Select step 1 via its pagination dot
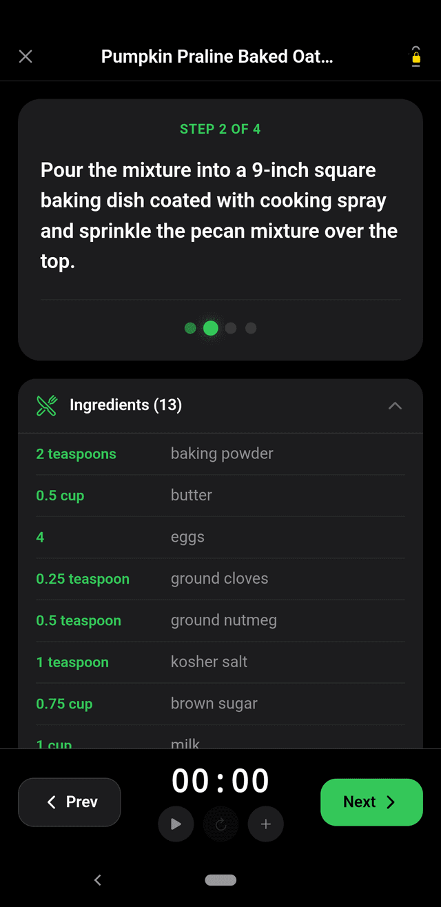Screen dimensions: 441x907 (x=190, y=328)
